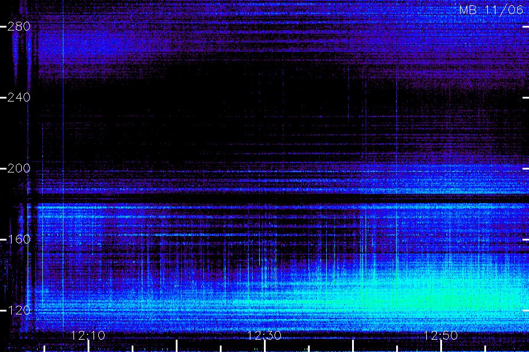The width and height of the screenshot is (529, 352).
Task: Click the 12:50 time axis label
Action: (441, 336)
